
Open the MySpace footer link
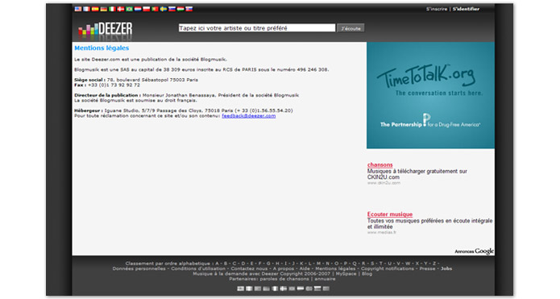[x=346, y=274]
